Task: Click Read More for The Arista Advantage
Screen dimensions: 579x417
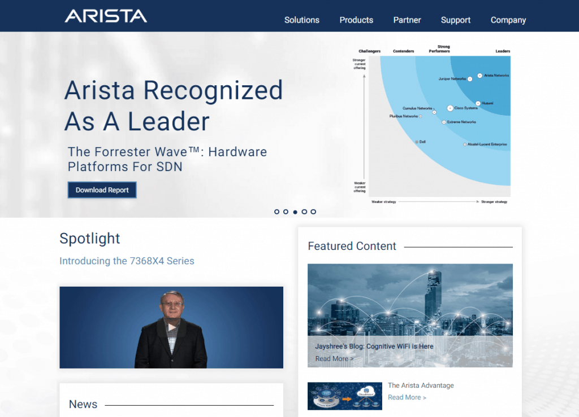Action: (407, 397)
